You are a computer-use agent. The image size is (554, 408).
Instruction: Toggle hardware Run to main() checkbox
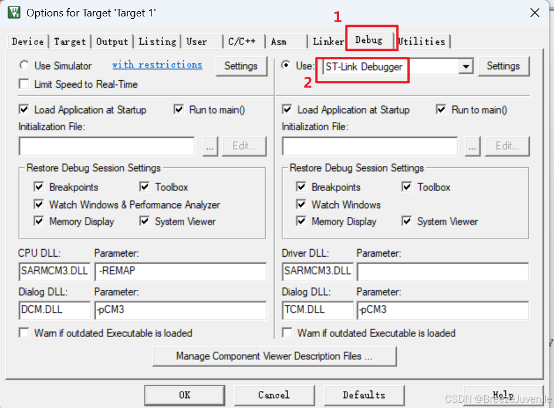(x=441, y=110)
